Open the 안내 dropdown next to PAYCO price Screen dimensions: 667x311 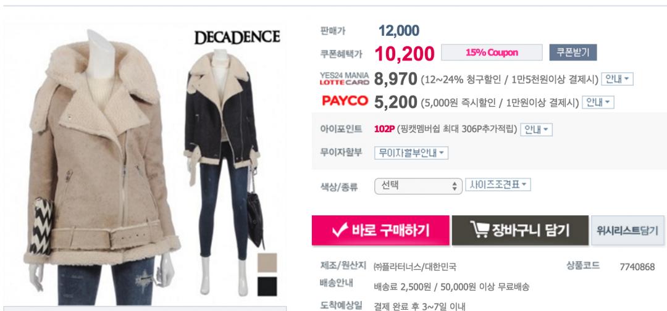click(598, 102)
